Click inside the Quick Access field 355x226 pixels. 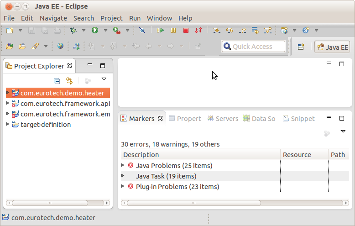[253, 47]
